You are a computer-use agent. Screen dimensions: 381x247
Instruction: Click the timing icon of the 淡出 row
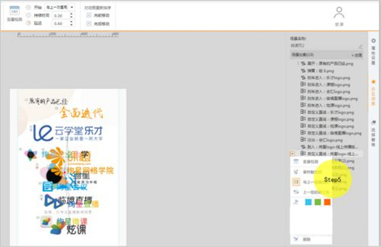tap(303, 139)
